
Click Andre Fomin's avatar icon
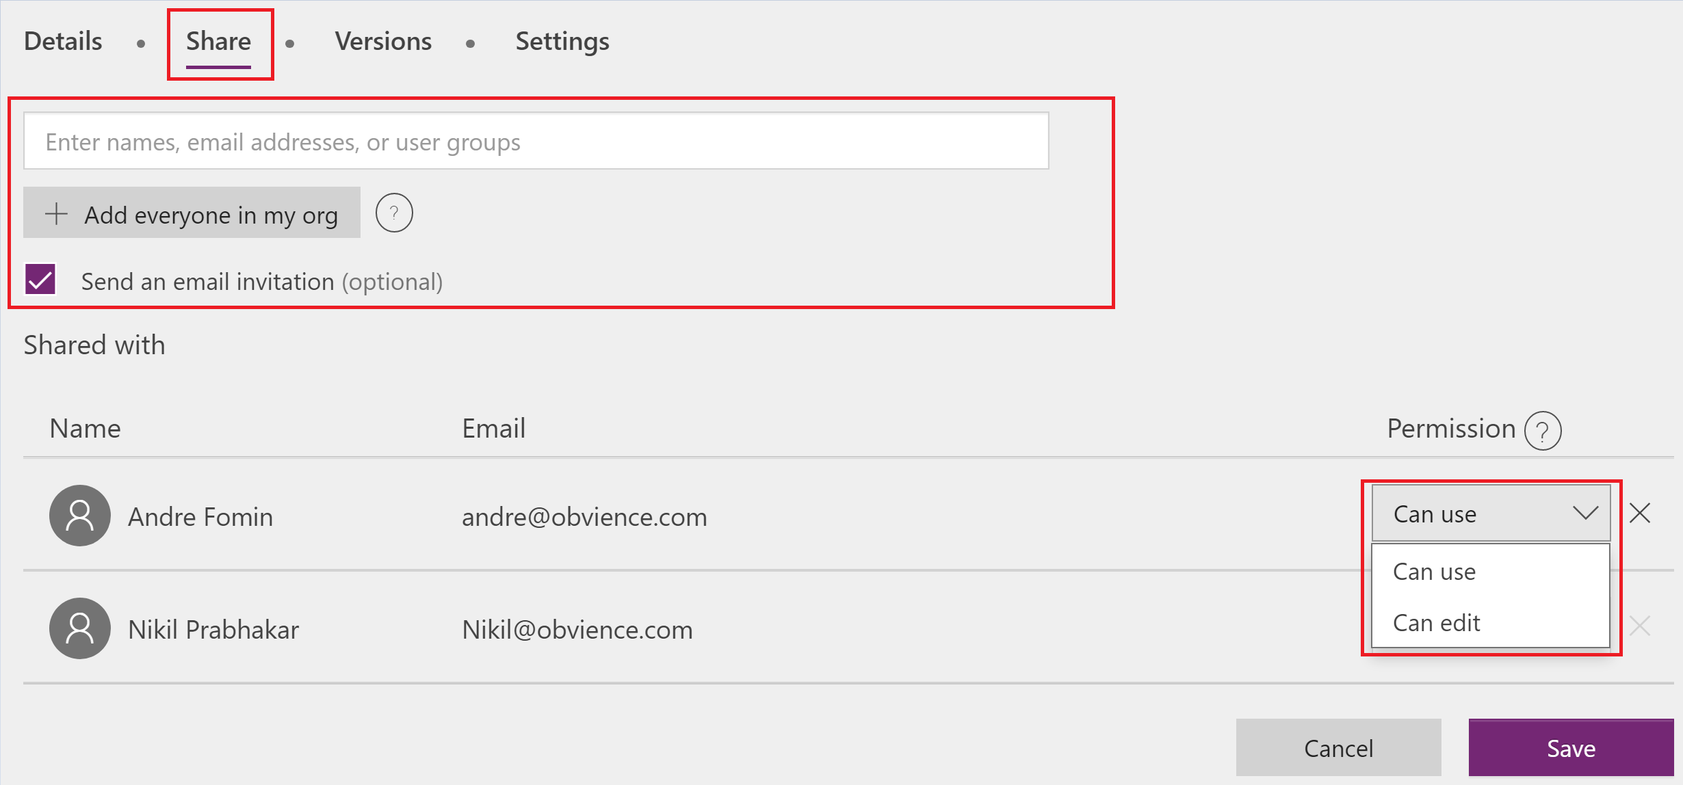click(80, 516)
